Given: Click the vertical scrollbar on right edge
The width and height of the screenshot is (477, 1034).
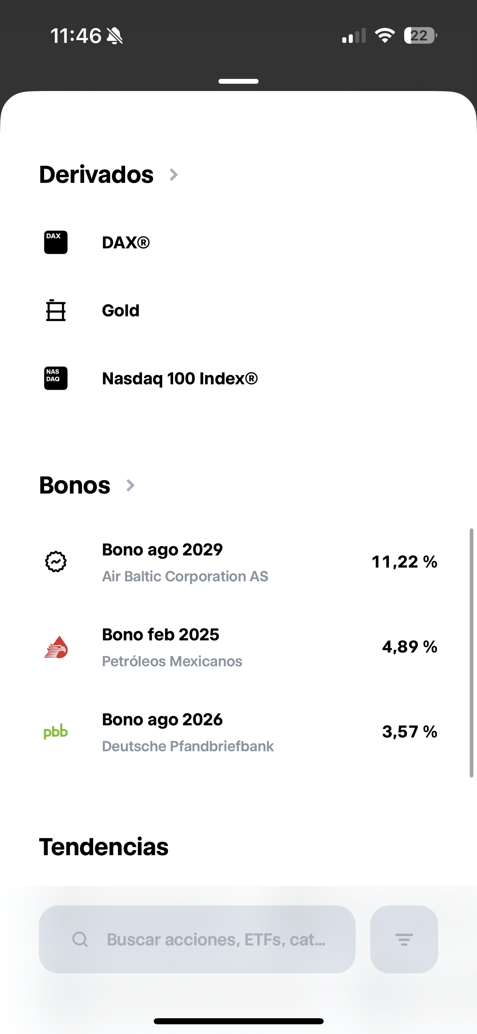Looking at the screenshot, I should click(471, 652).
